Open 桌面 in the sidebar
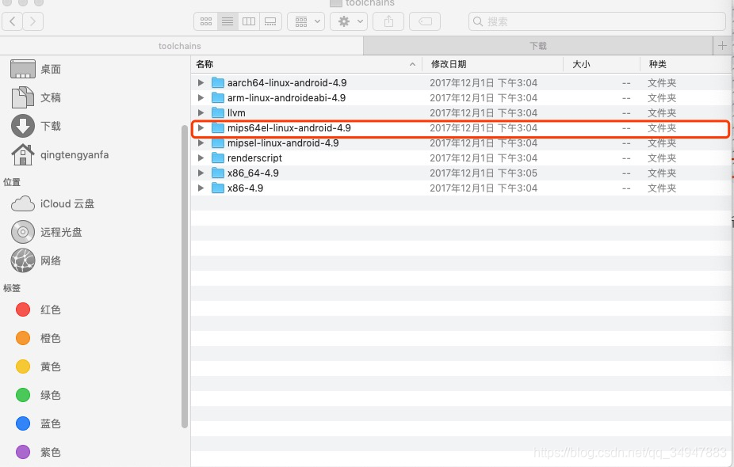This screenshot has height=467, width=734. 36,69
